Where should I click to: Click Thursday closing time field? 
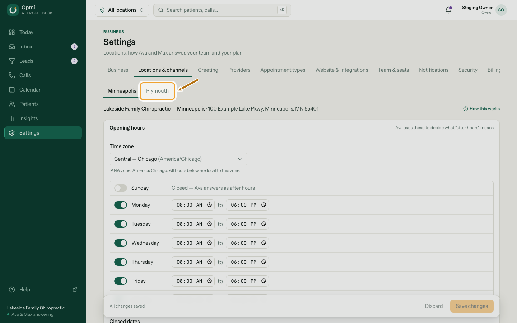click(247, 262)
